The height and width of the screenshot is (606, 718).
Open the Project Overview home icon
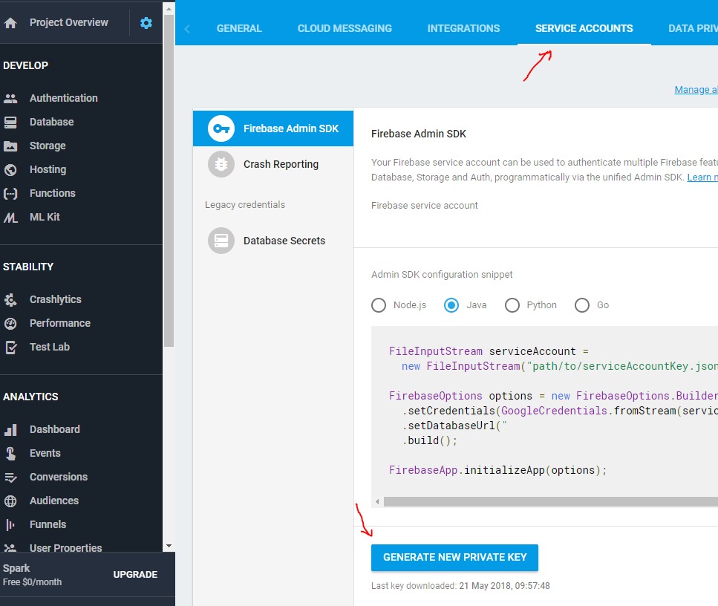coord(10,23)
